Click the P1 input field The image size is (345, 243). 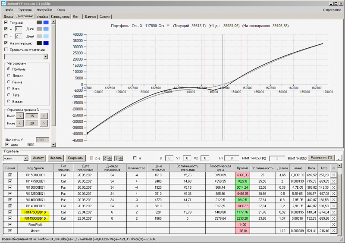232,158
